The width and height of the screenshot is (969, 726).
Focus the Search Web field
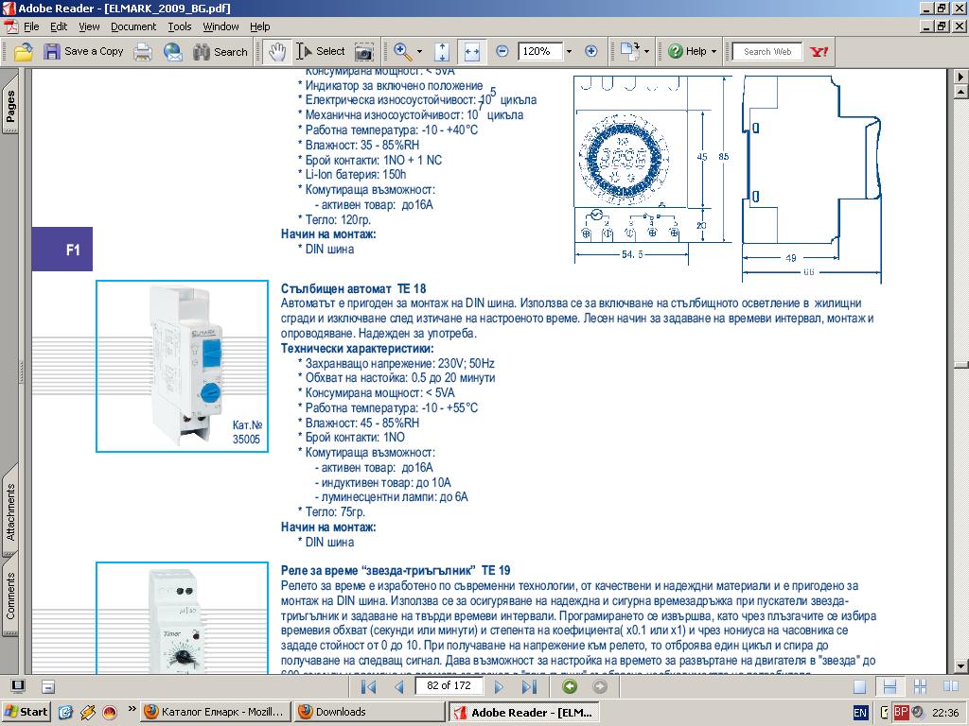[766, 52]
